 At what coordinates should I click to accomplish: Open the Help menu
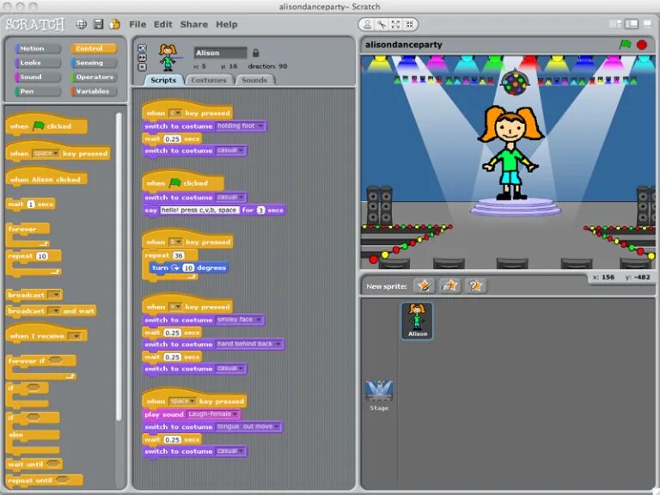pos(227,24)
